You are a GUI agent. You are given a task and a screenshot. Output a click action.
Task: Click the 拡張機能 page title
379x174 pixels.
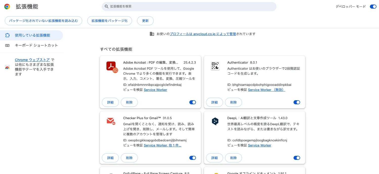[27, 7]
